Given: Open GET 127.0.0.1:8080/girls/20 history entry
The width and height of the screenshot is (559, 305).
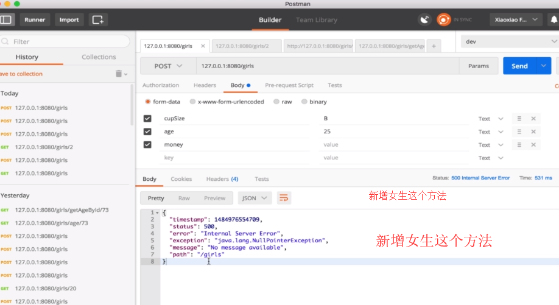Looking at the screenshot, I should [46, 289].
